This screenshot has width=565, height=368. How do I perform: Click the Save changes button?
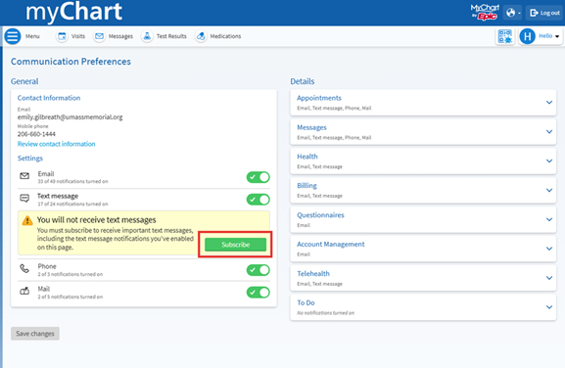(x=35, y=334)
